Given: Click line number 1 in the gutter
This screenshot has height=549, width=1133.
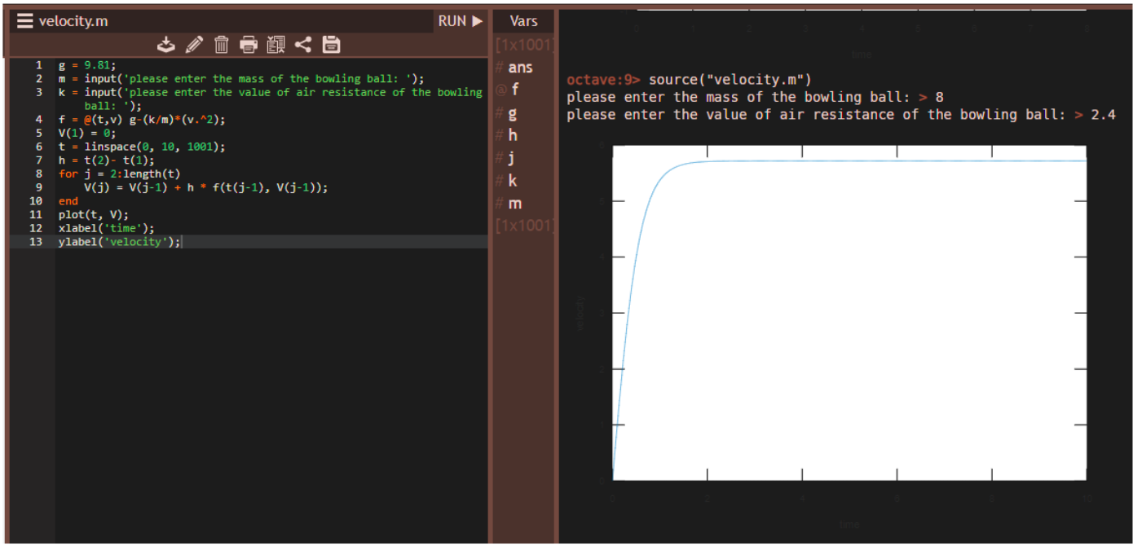Looking at the screenshot, I should tap(38, 65).
